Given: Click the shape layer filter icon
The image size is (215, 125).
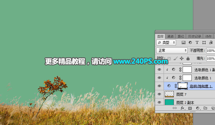Looking at the screenshot, I should pyautogui.click(x=204, y=43).
